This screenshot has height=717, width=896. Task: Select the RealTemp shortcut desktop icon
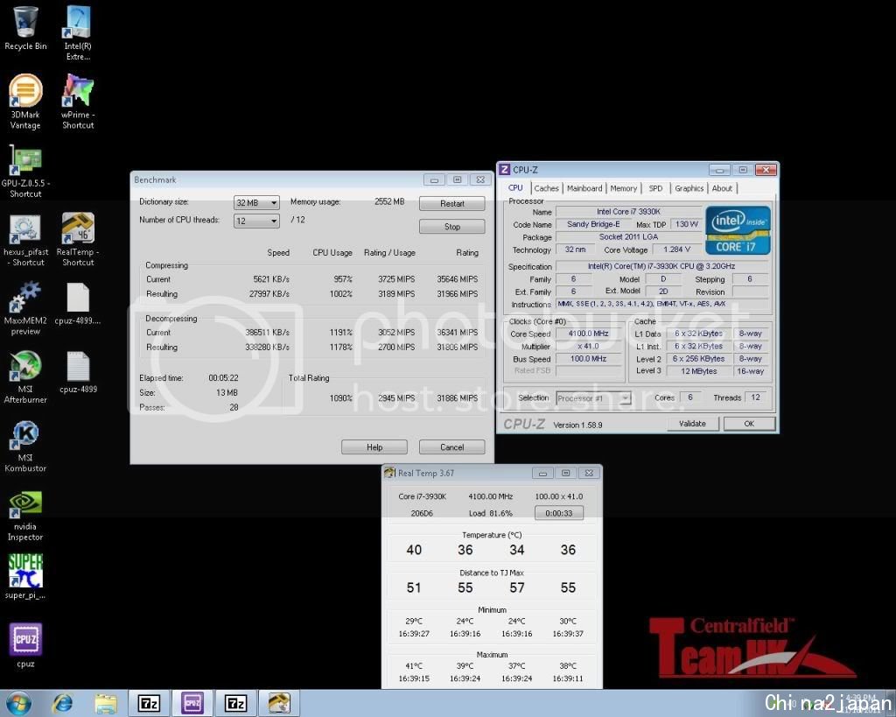point(78,239)
